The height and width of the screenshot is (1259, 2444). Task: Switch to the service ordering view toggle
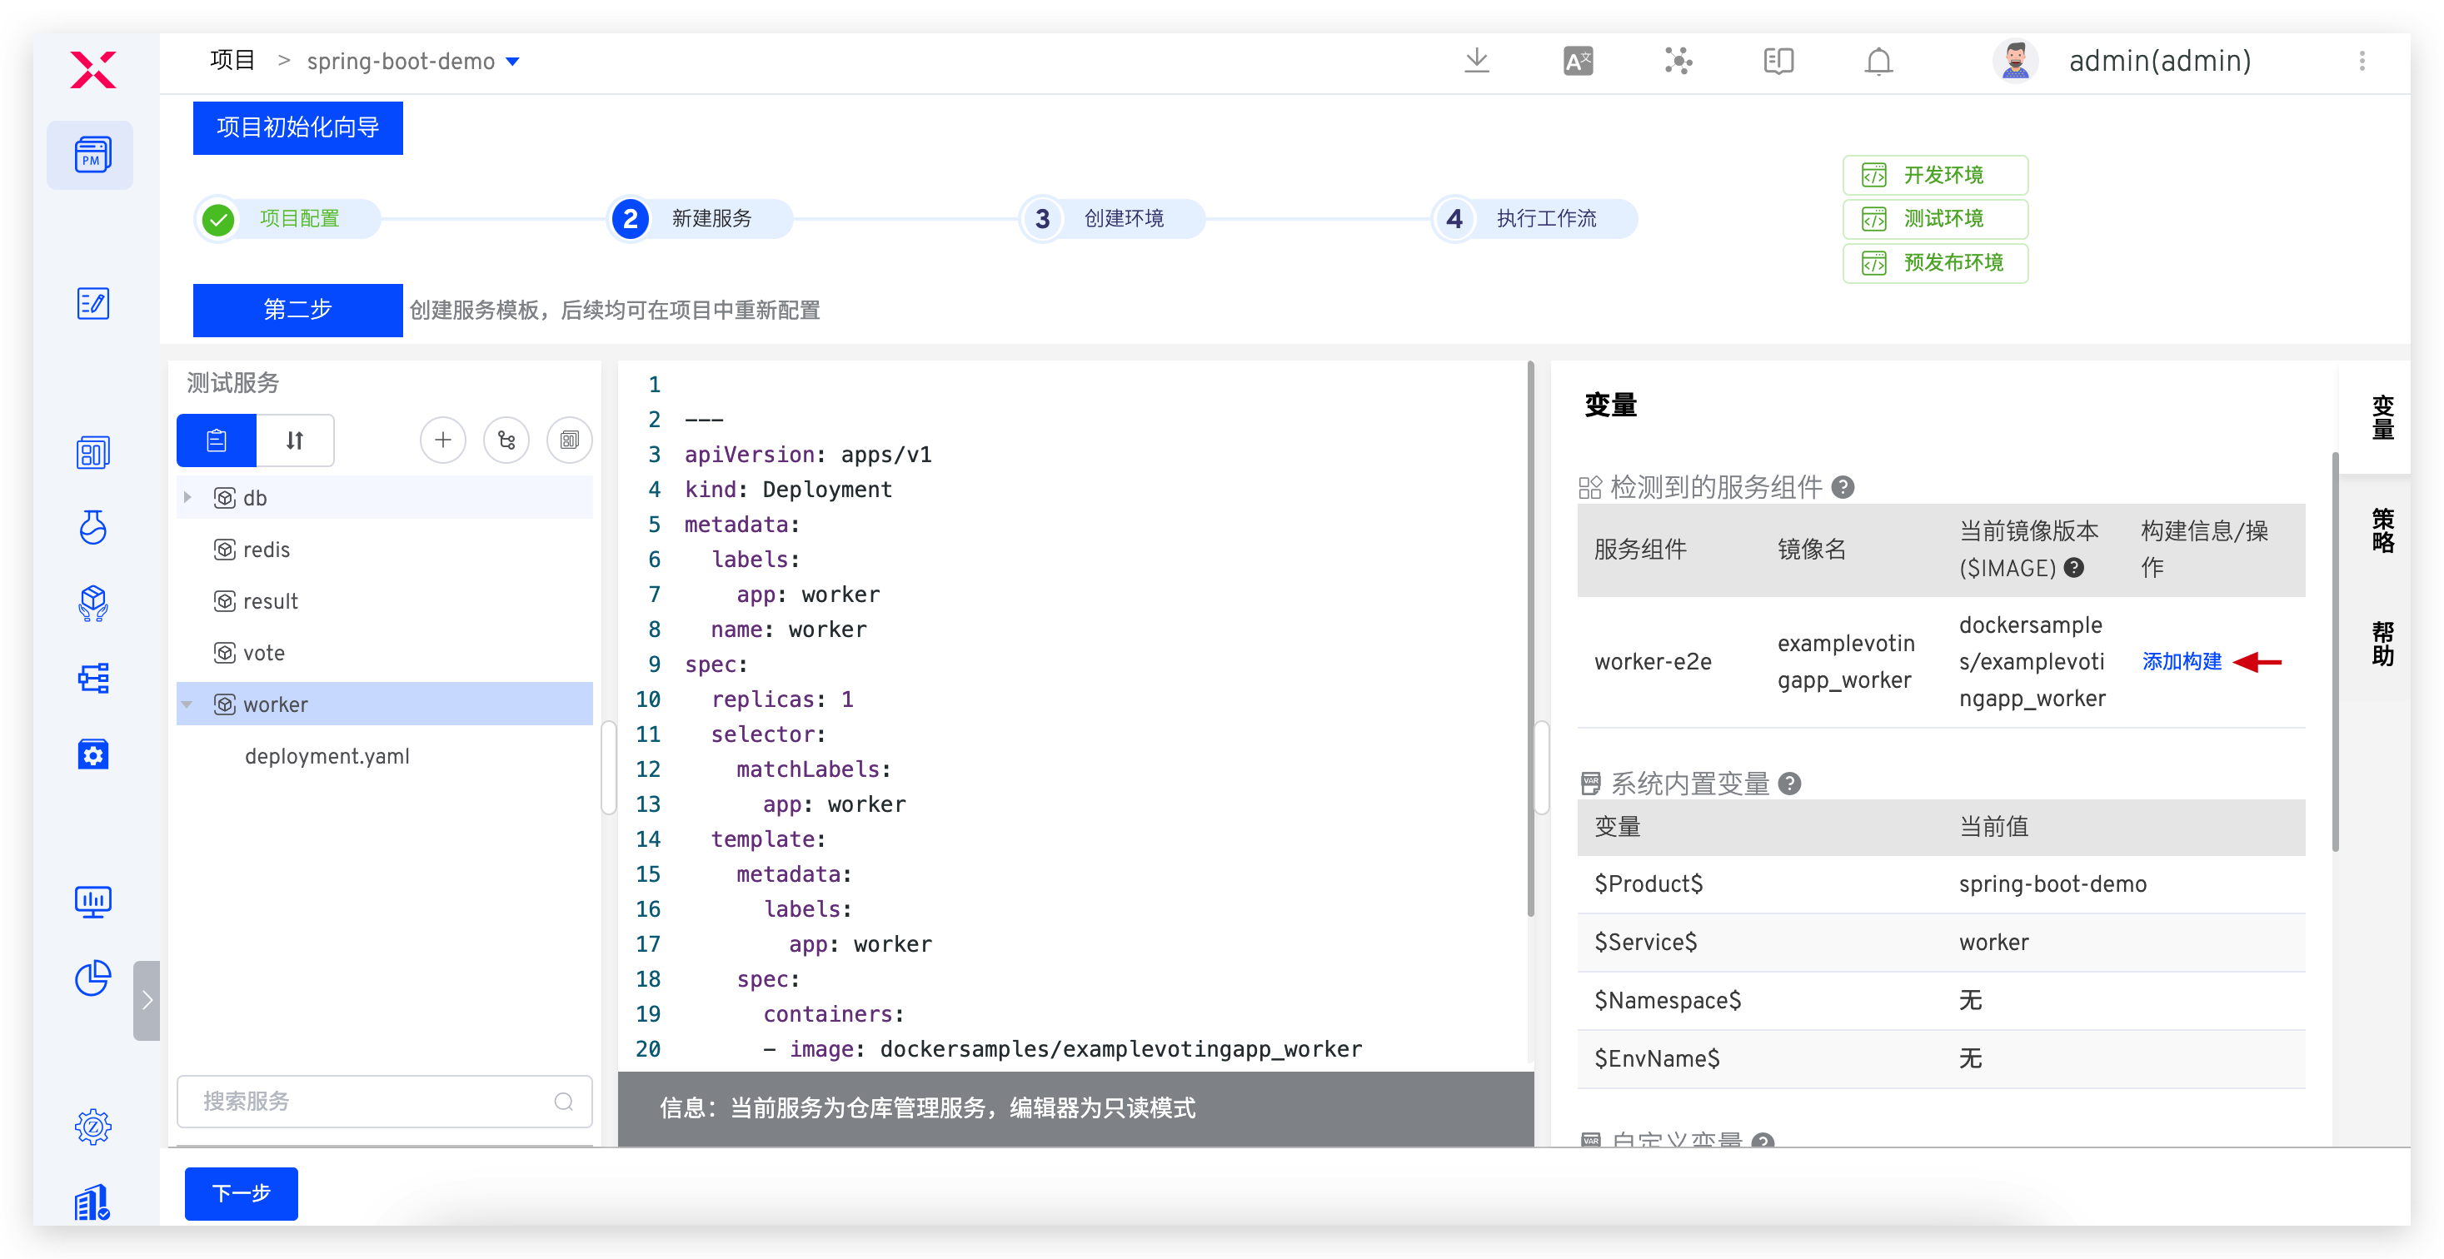pyautogui.click(x=295, y=440)
